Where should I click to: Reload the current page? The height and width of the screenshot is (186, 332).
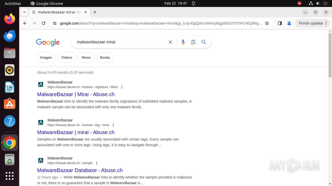tap(44, 23)
